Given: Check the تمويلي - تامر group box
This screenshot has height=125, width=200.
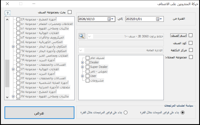Looking at the screenshot, I should tap(87, 71).
